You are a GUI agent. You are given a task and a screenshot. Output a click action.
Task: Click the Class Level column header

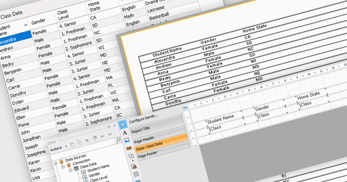tap(62, 15)
